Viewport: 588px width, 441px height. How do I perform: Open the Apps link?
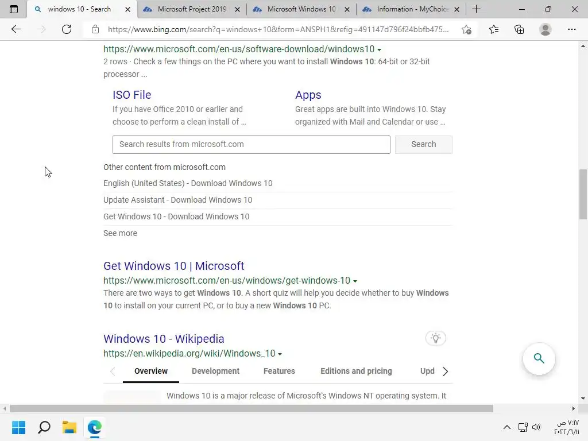click(x=308, y=95)
